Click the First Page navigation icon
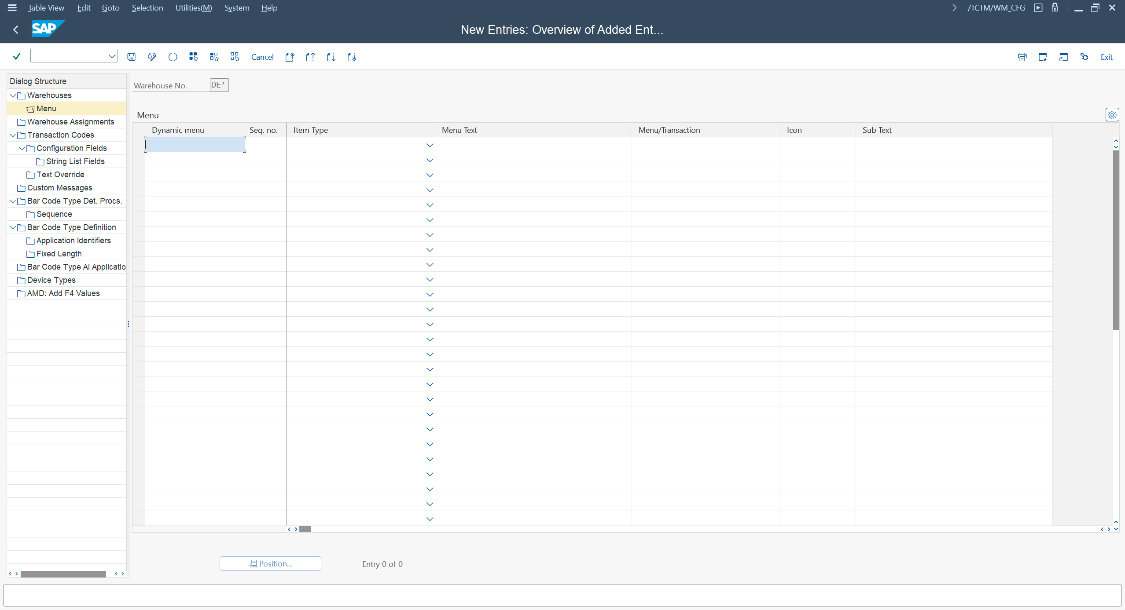This screenshot has width=1125, height=610. [x=290, y=57]
